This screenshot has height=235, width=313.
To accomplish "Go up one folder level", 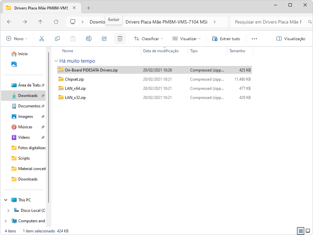I will click(40, 22).
